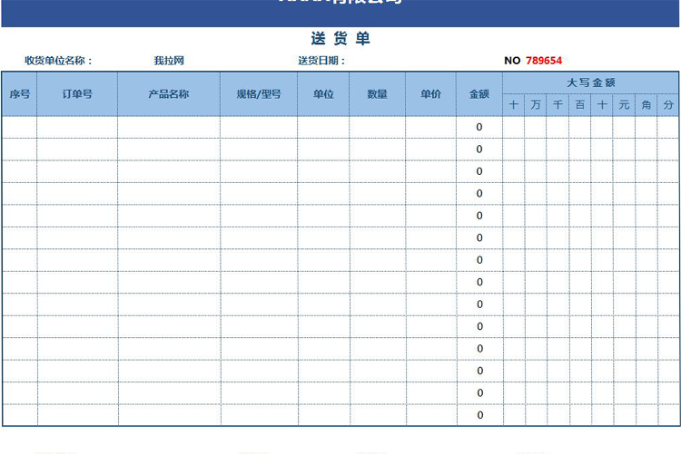This screenshot has width=681, height=454.
Task: Click the 单位 column header
Action: point(323,94)
